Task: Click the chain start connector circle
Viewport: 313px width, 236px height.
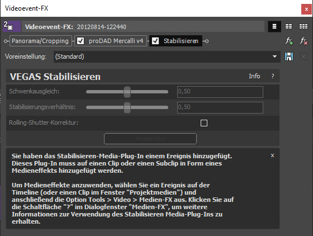Action: (6, 41)
